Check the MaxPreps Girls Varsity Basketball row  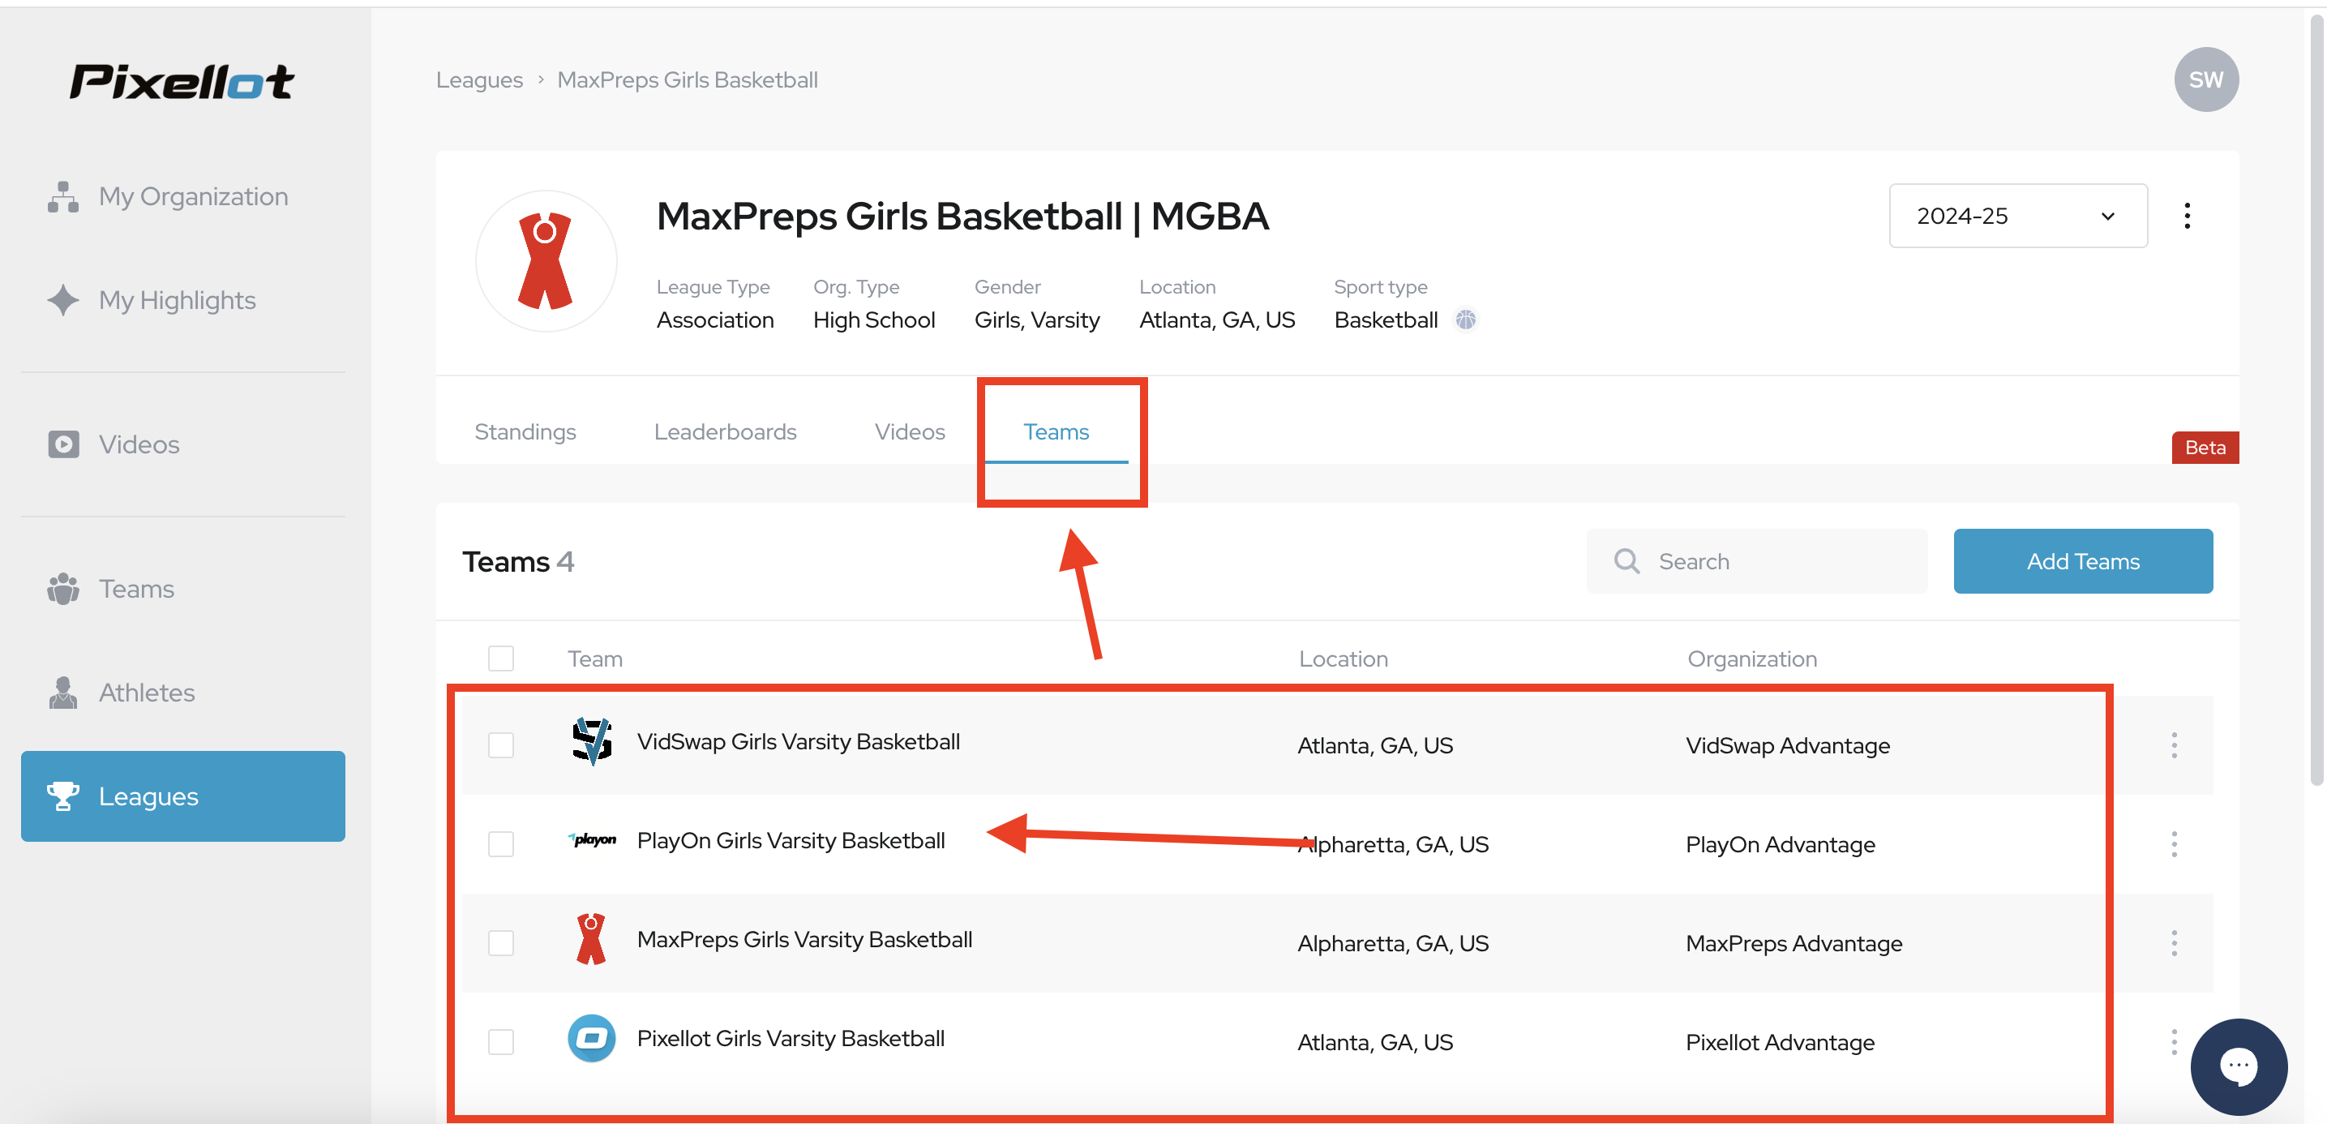500,943
